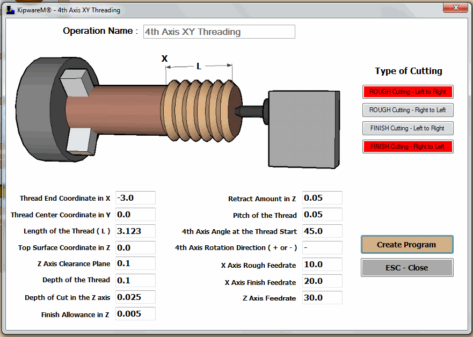Screen dimensions: 473x337
Task: Click the Retract Amount in Z field
Action: (322, 197)
